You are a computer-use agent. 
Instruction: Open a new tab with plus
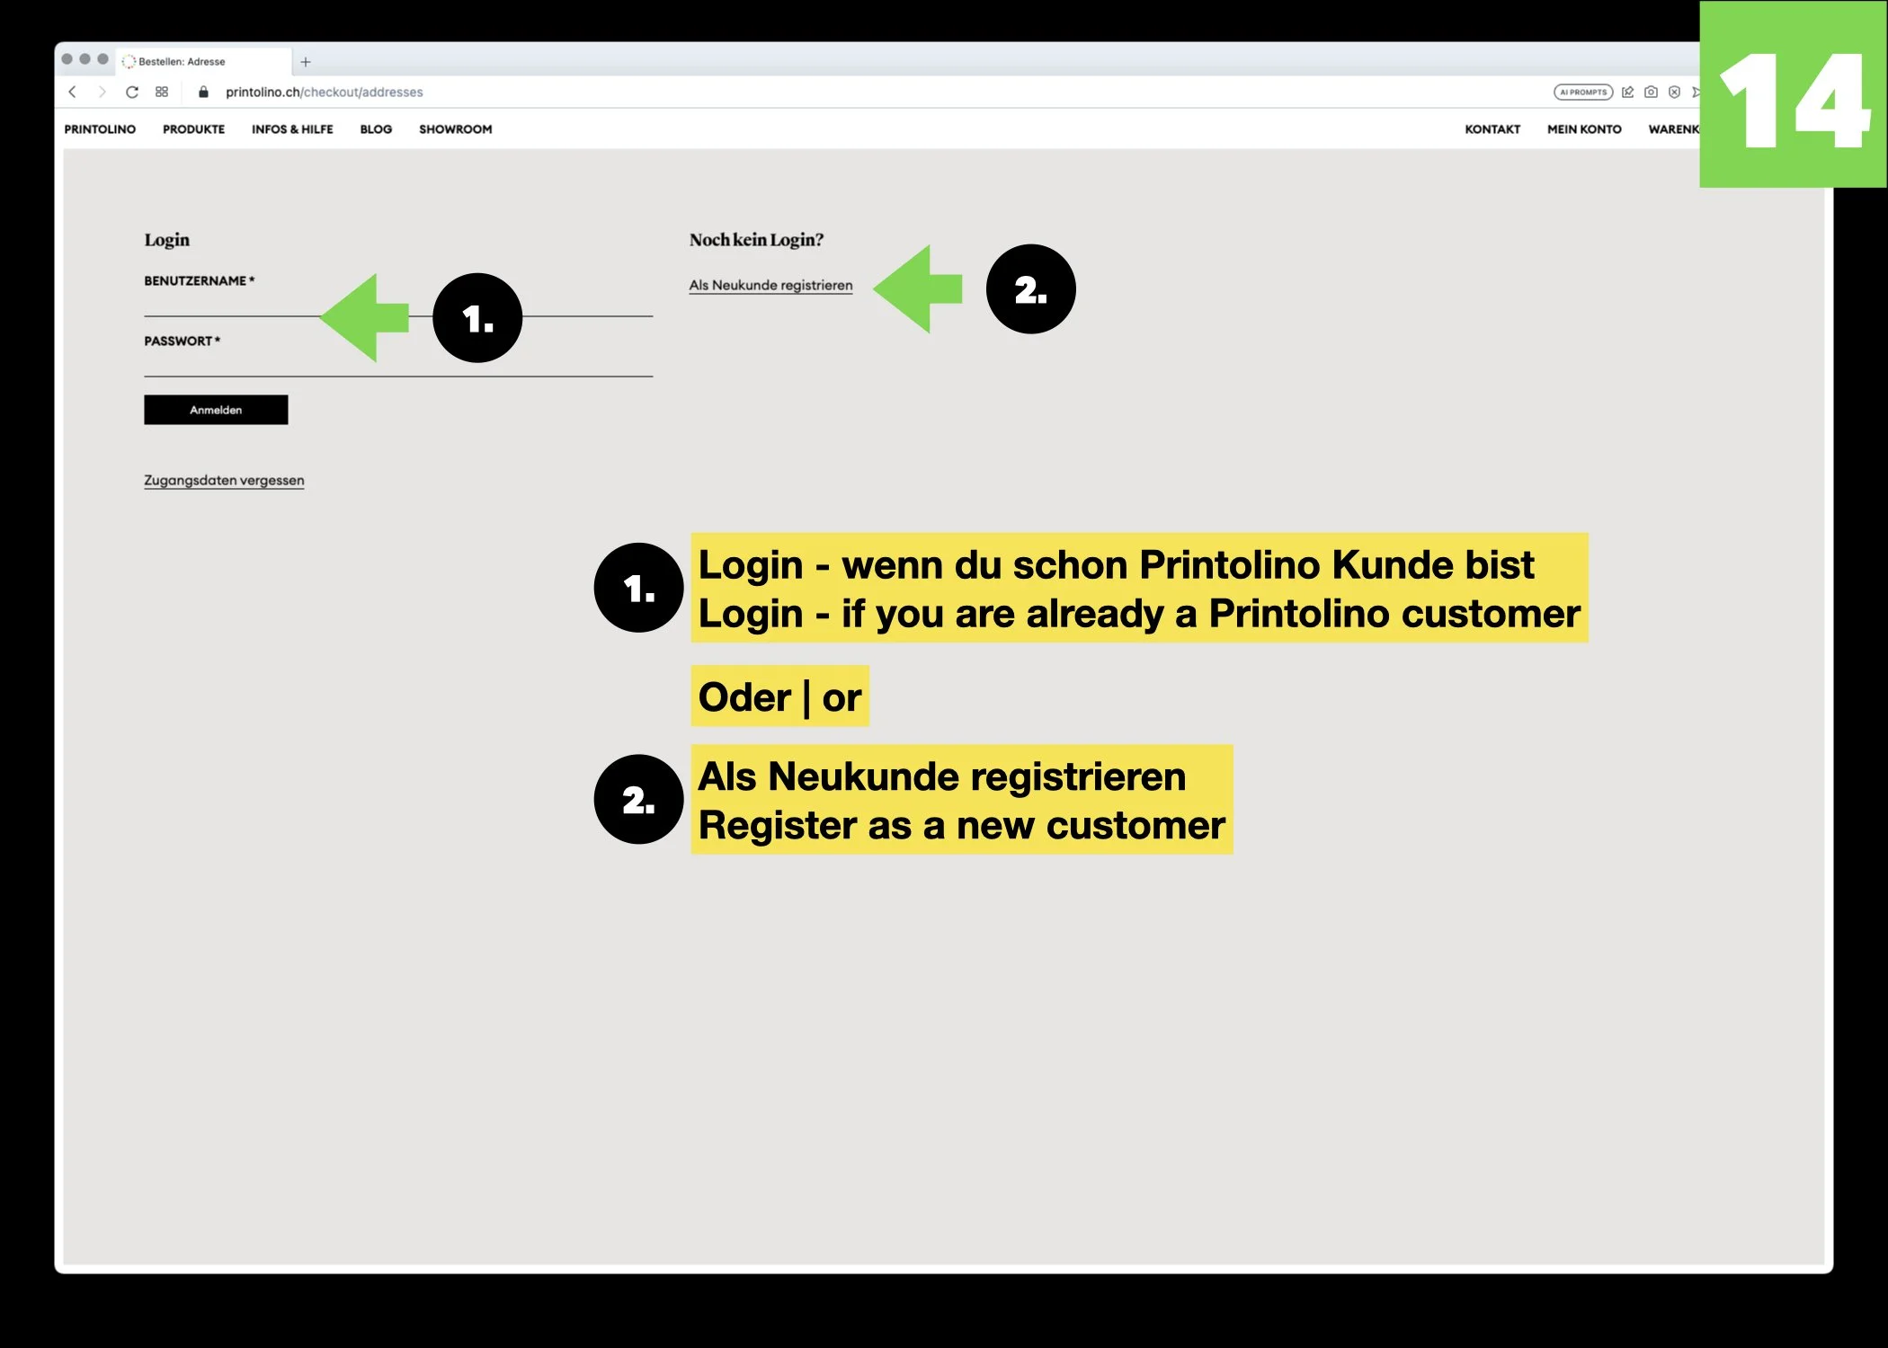[306, 62]
